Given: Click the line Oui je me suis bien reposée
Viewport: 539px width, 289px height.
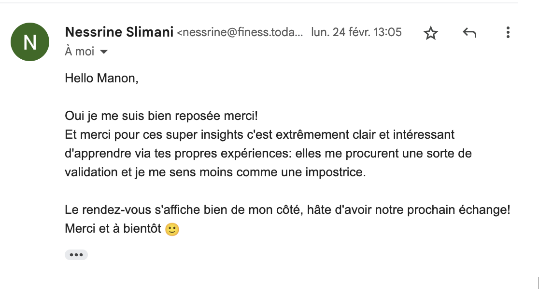Looking at the screenshot, I should pyautogui.click(x=161, y=116).
